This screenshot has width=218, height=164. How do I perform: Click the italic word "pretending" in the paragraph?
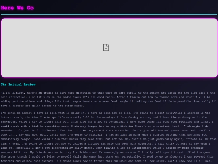click(x=164, y=139)
